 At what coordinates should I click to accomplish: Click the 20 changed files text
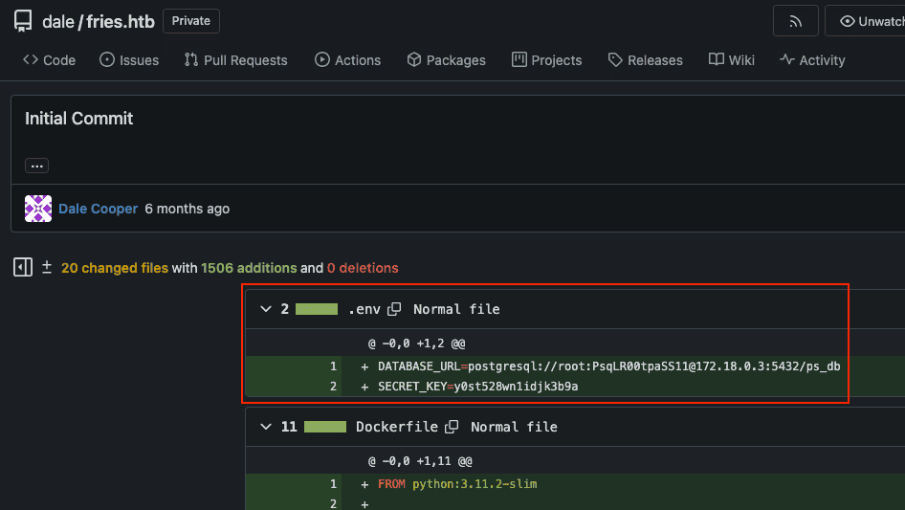(x=115, y=268)
